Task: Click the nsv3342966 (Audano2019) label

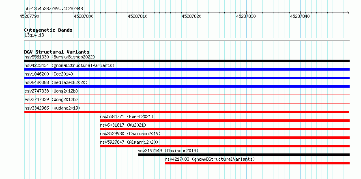Action: 52,108
